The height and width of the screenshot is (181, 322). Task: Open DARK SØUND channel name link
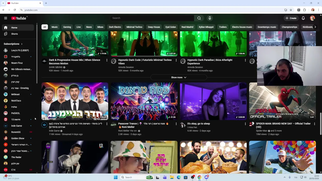point(56,67)
